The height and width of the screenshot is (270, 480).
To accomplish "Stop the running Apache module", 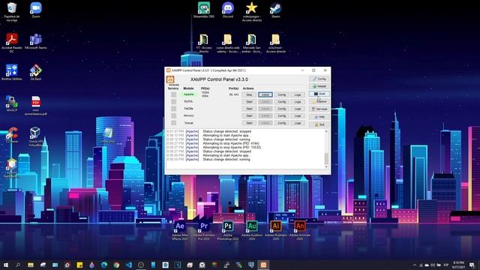I will [249, 94].
